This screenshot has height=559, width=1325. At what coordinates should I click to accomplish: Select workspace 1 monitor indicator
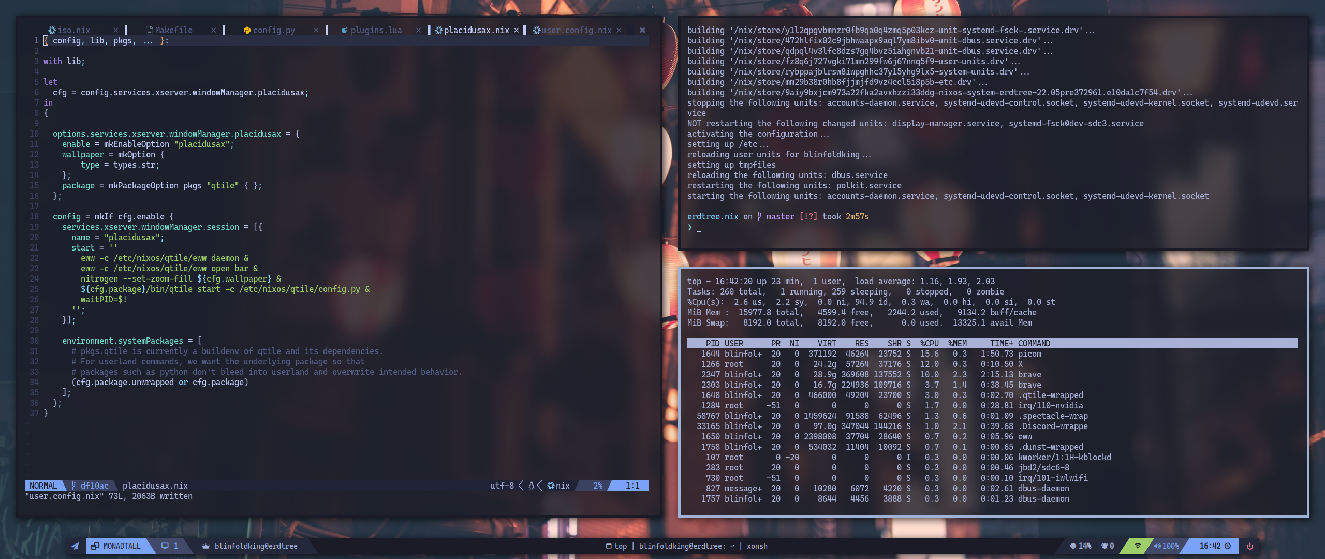170,546
